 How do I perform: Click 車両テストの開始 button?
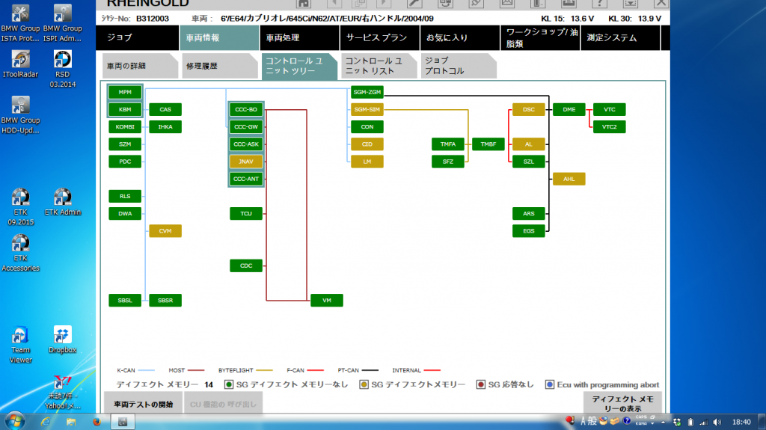[x=143, y=404]
